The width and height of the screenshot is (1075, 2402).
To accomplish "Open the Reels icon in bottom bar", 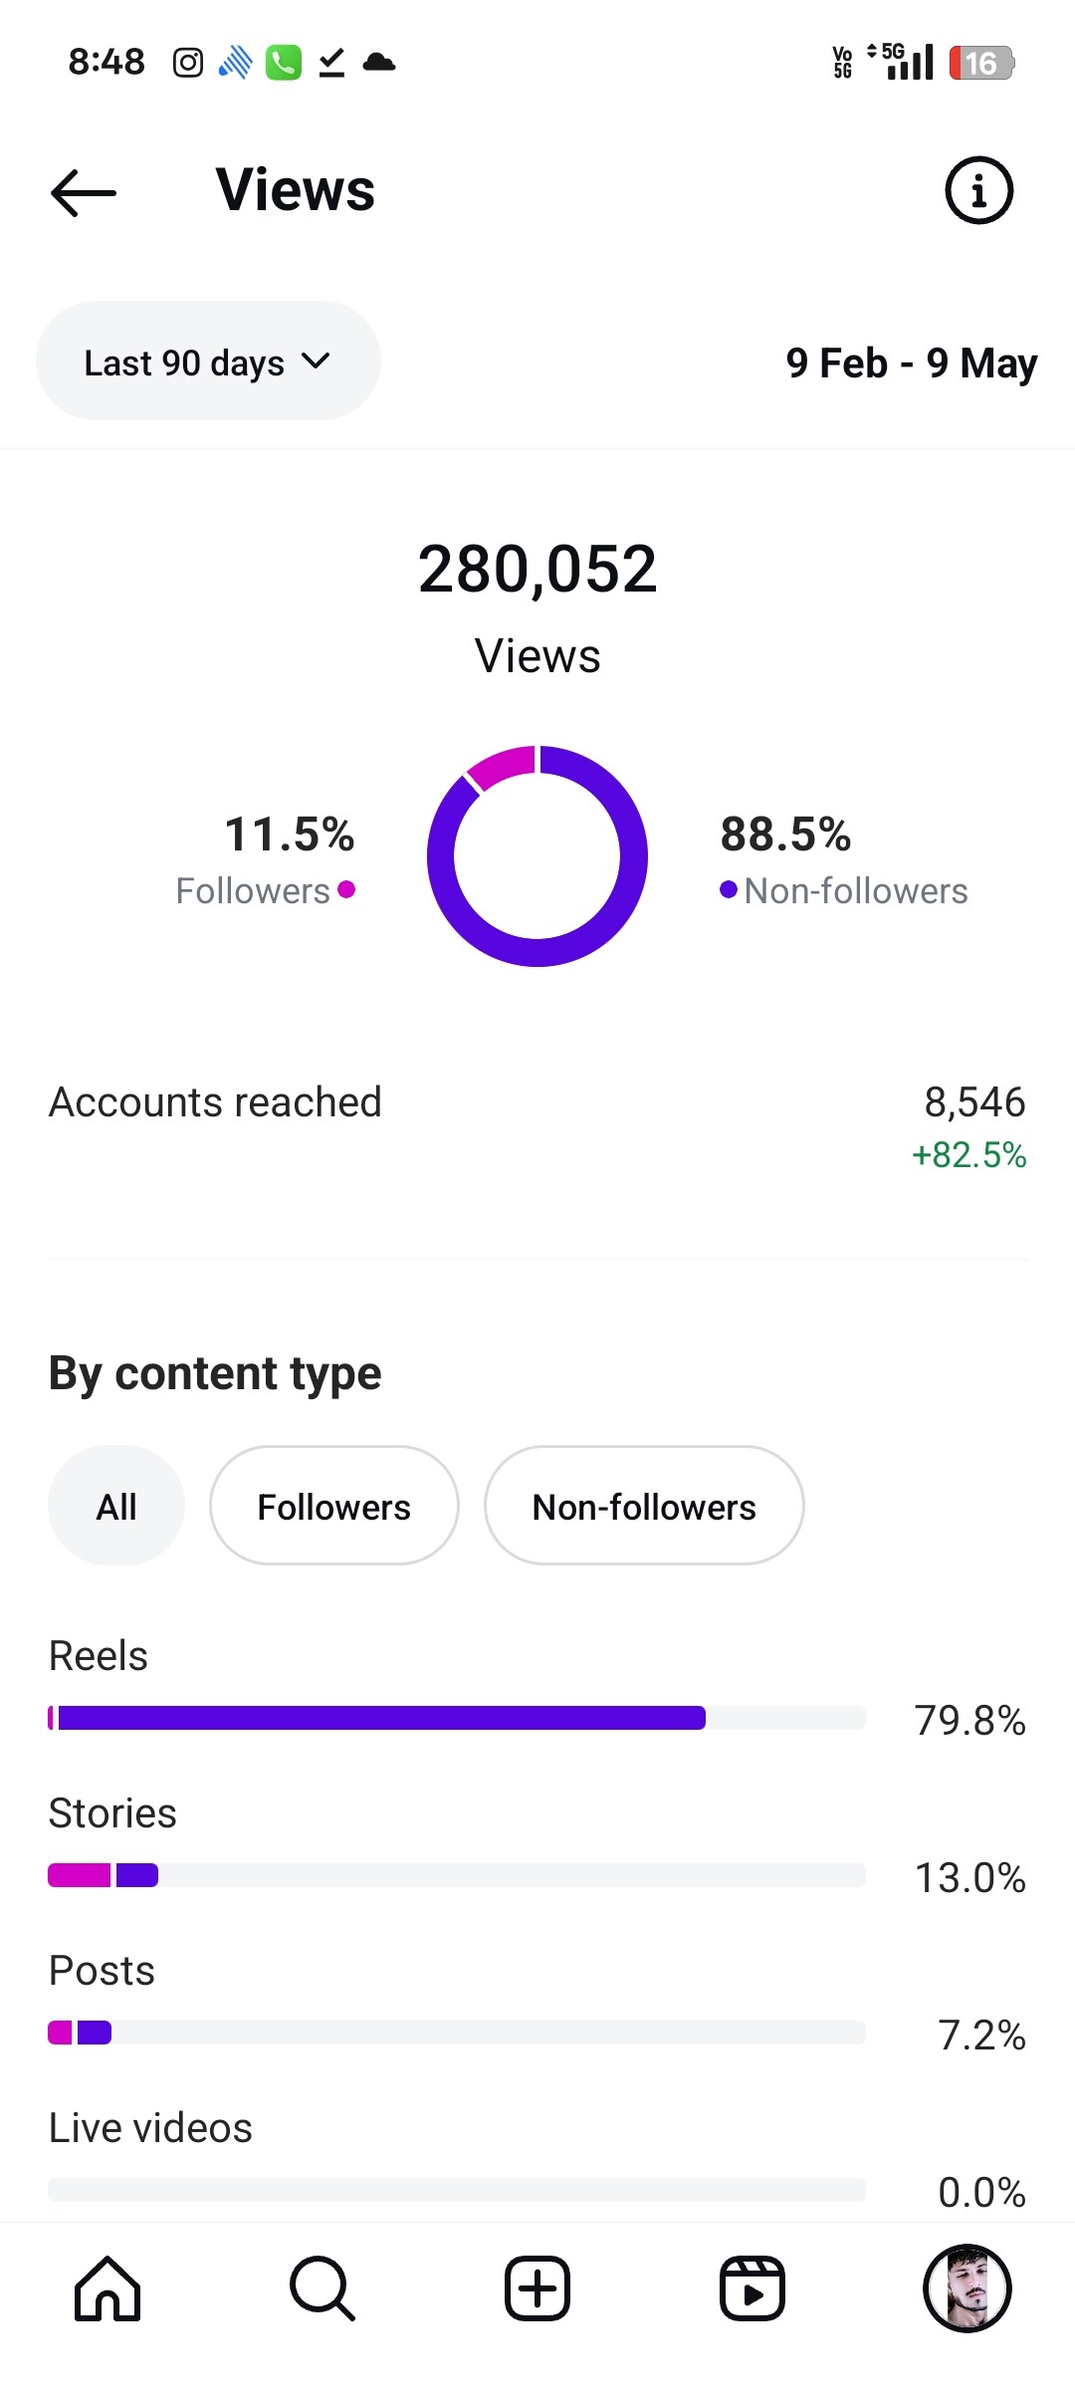I will (x=752, y=2288).
